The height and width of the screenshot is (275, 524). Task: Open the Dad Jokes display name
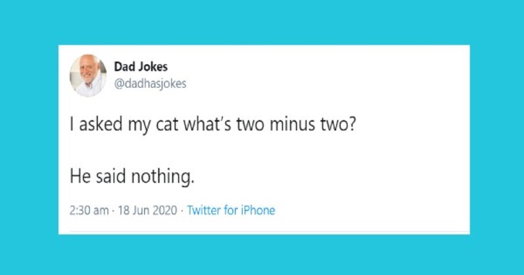tap(140, 67)
